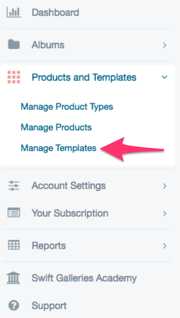
Task: Expand the Reports chevron arrow
Action: (164, 246)
